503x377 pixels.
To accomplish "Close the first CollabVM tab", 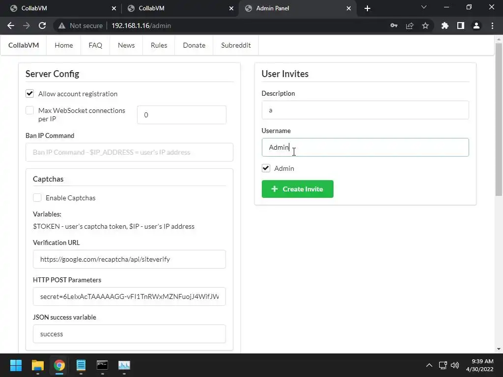I will (114, 8).
